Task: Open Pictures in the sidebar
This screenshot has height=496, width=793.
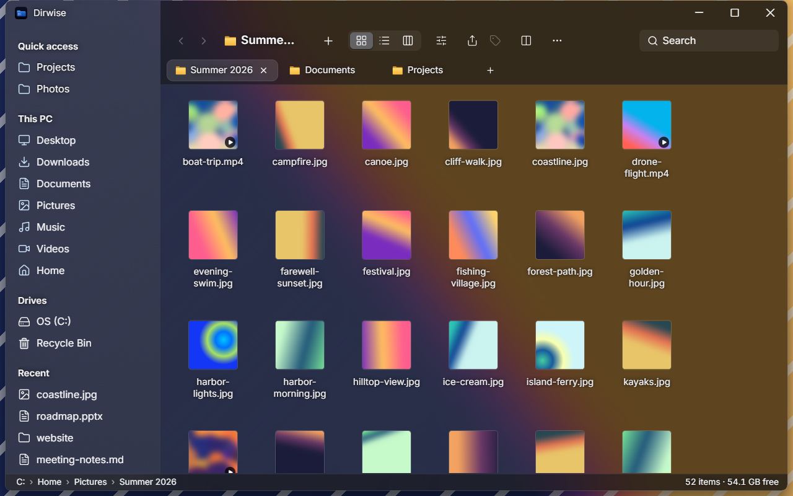Action: [83, 206]
